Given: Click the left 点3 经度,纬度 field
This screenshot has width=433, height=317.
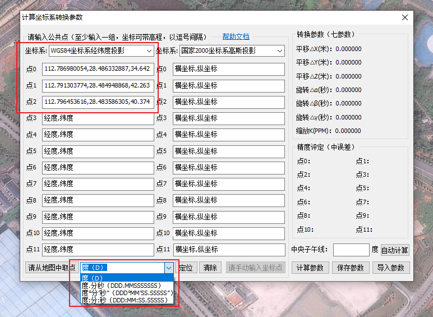Looking at the screenshot, I should pos(98,118).
